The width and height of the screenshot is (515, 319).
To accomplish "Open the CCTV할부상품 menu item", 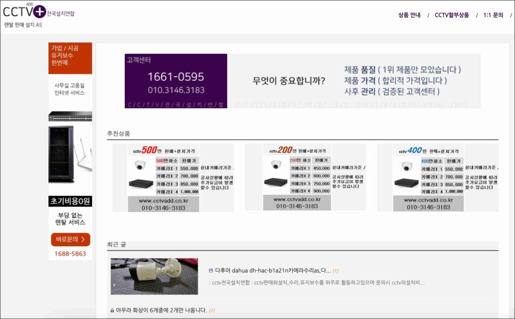I will point(452,15).
